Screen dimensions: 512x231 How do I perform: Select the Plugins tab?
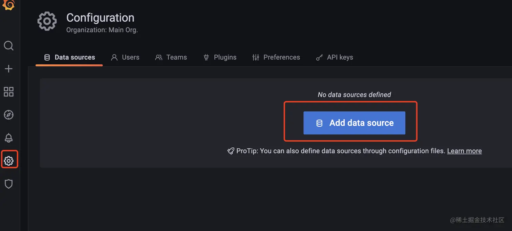225,57
